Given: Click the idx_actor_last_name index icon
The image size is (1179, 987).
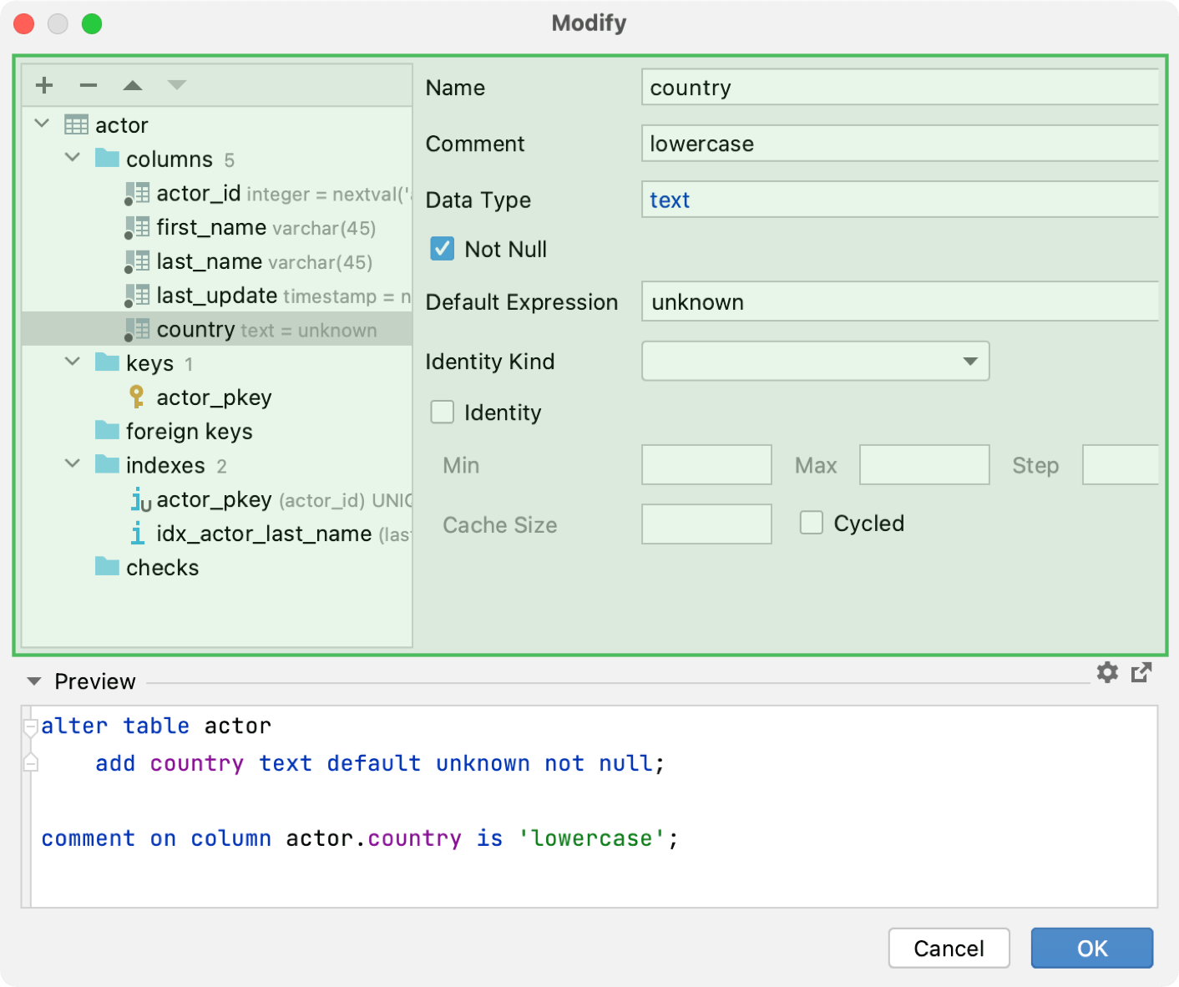Looking at the screenshot, I should (x=137, y=533).
